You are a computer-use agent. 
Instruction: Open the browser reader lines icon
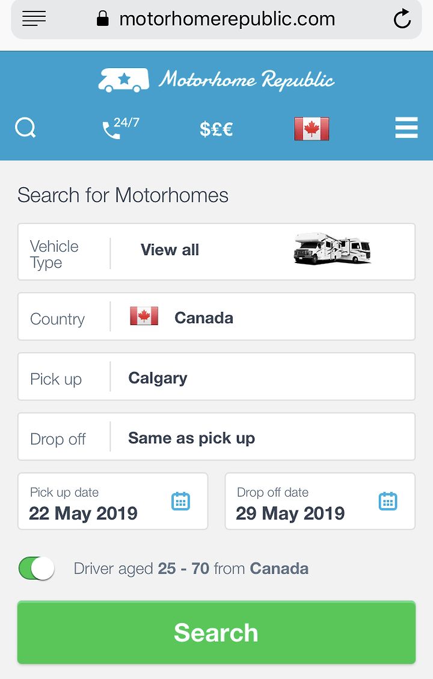pyautogui.click(x=34, y=19)
